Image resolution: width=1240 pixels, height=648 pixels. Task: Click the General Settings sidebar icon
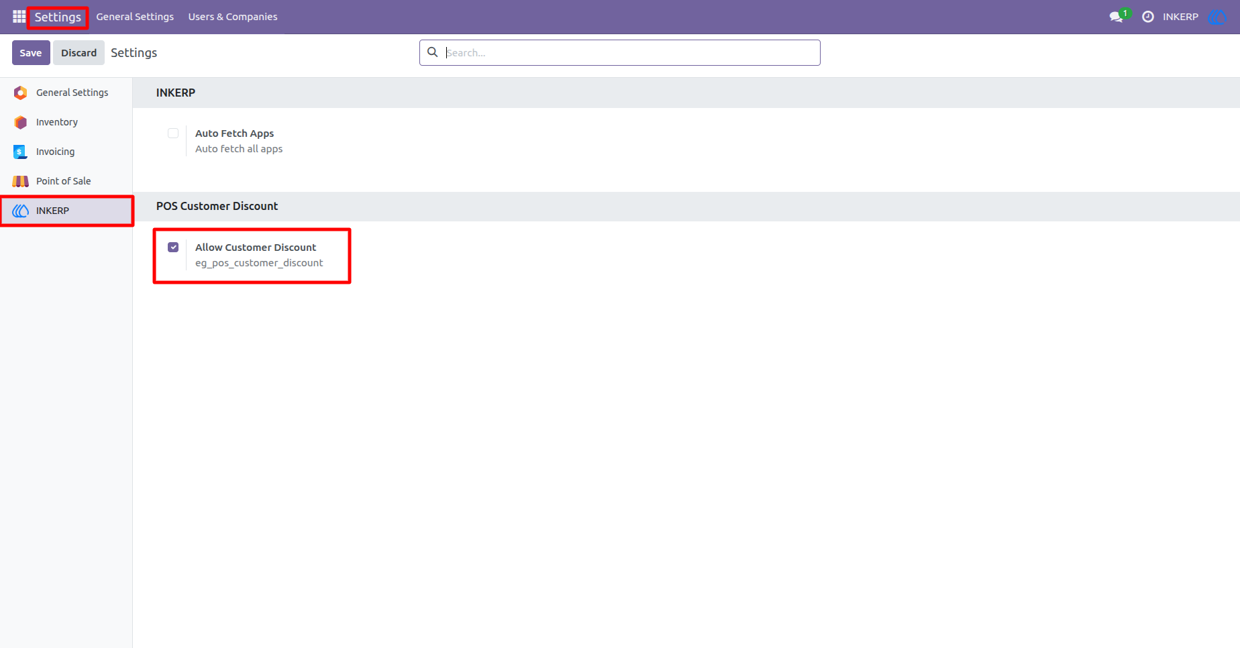pos(21,93)
